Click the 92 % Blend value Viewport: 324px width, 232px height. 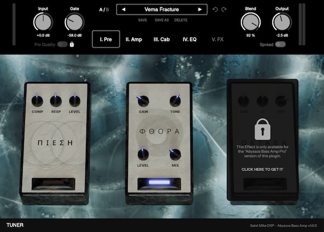[251, 35]
